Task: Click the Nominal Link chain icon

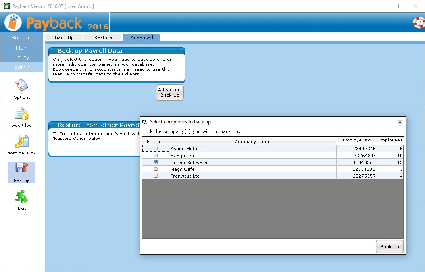Action: tap(21, 142)
